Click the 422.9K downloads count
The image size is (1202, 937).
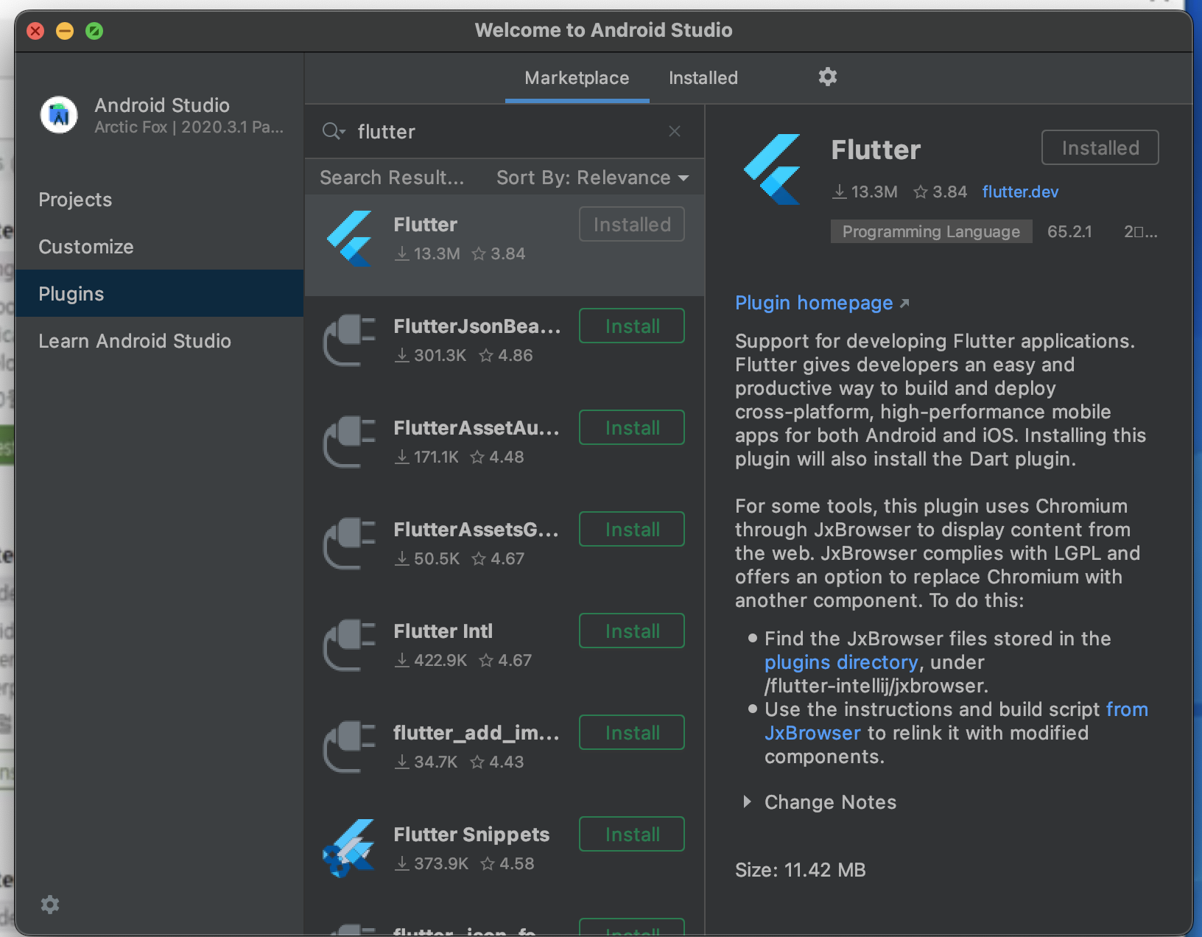(x=440, y=660)
